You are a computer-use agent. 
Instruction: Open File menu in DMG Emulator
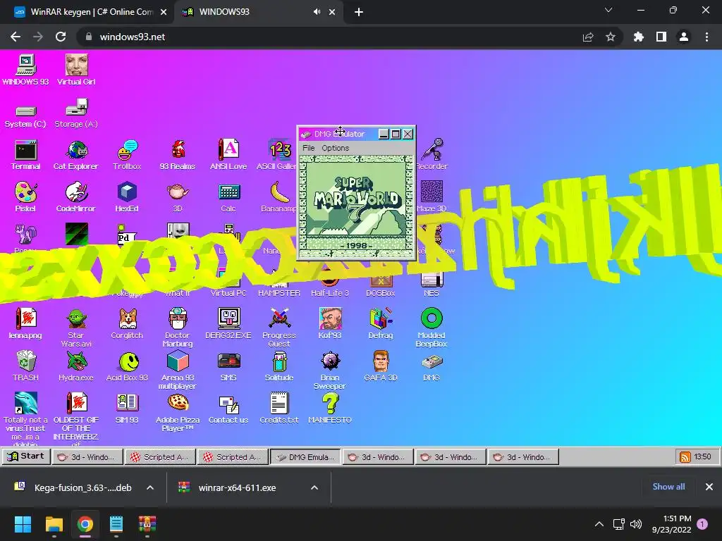[x=309, y=148]
